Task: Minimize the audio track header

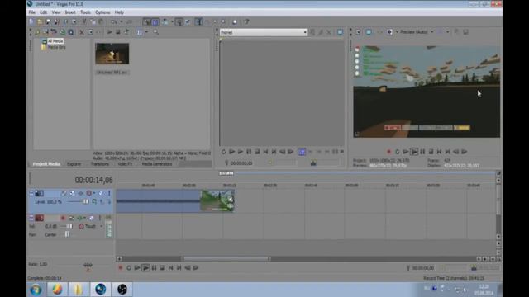Action: [31, 218]
